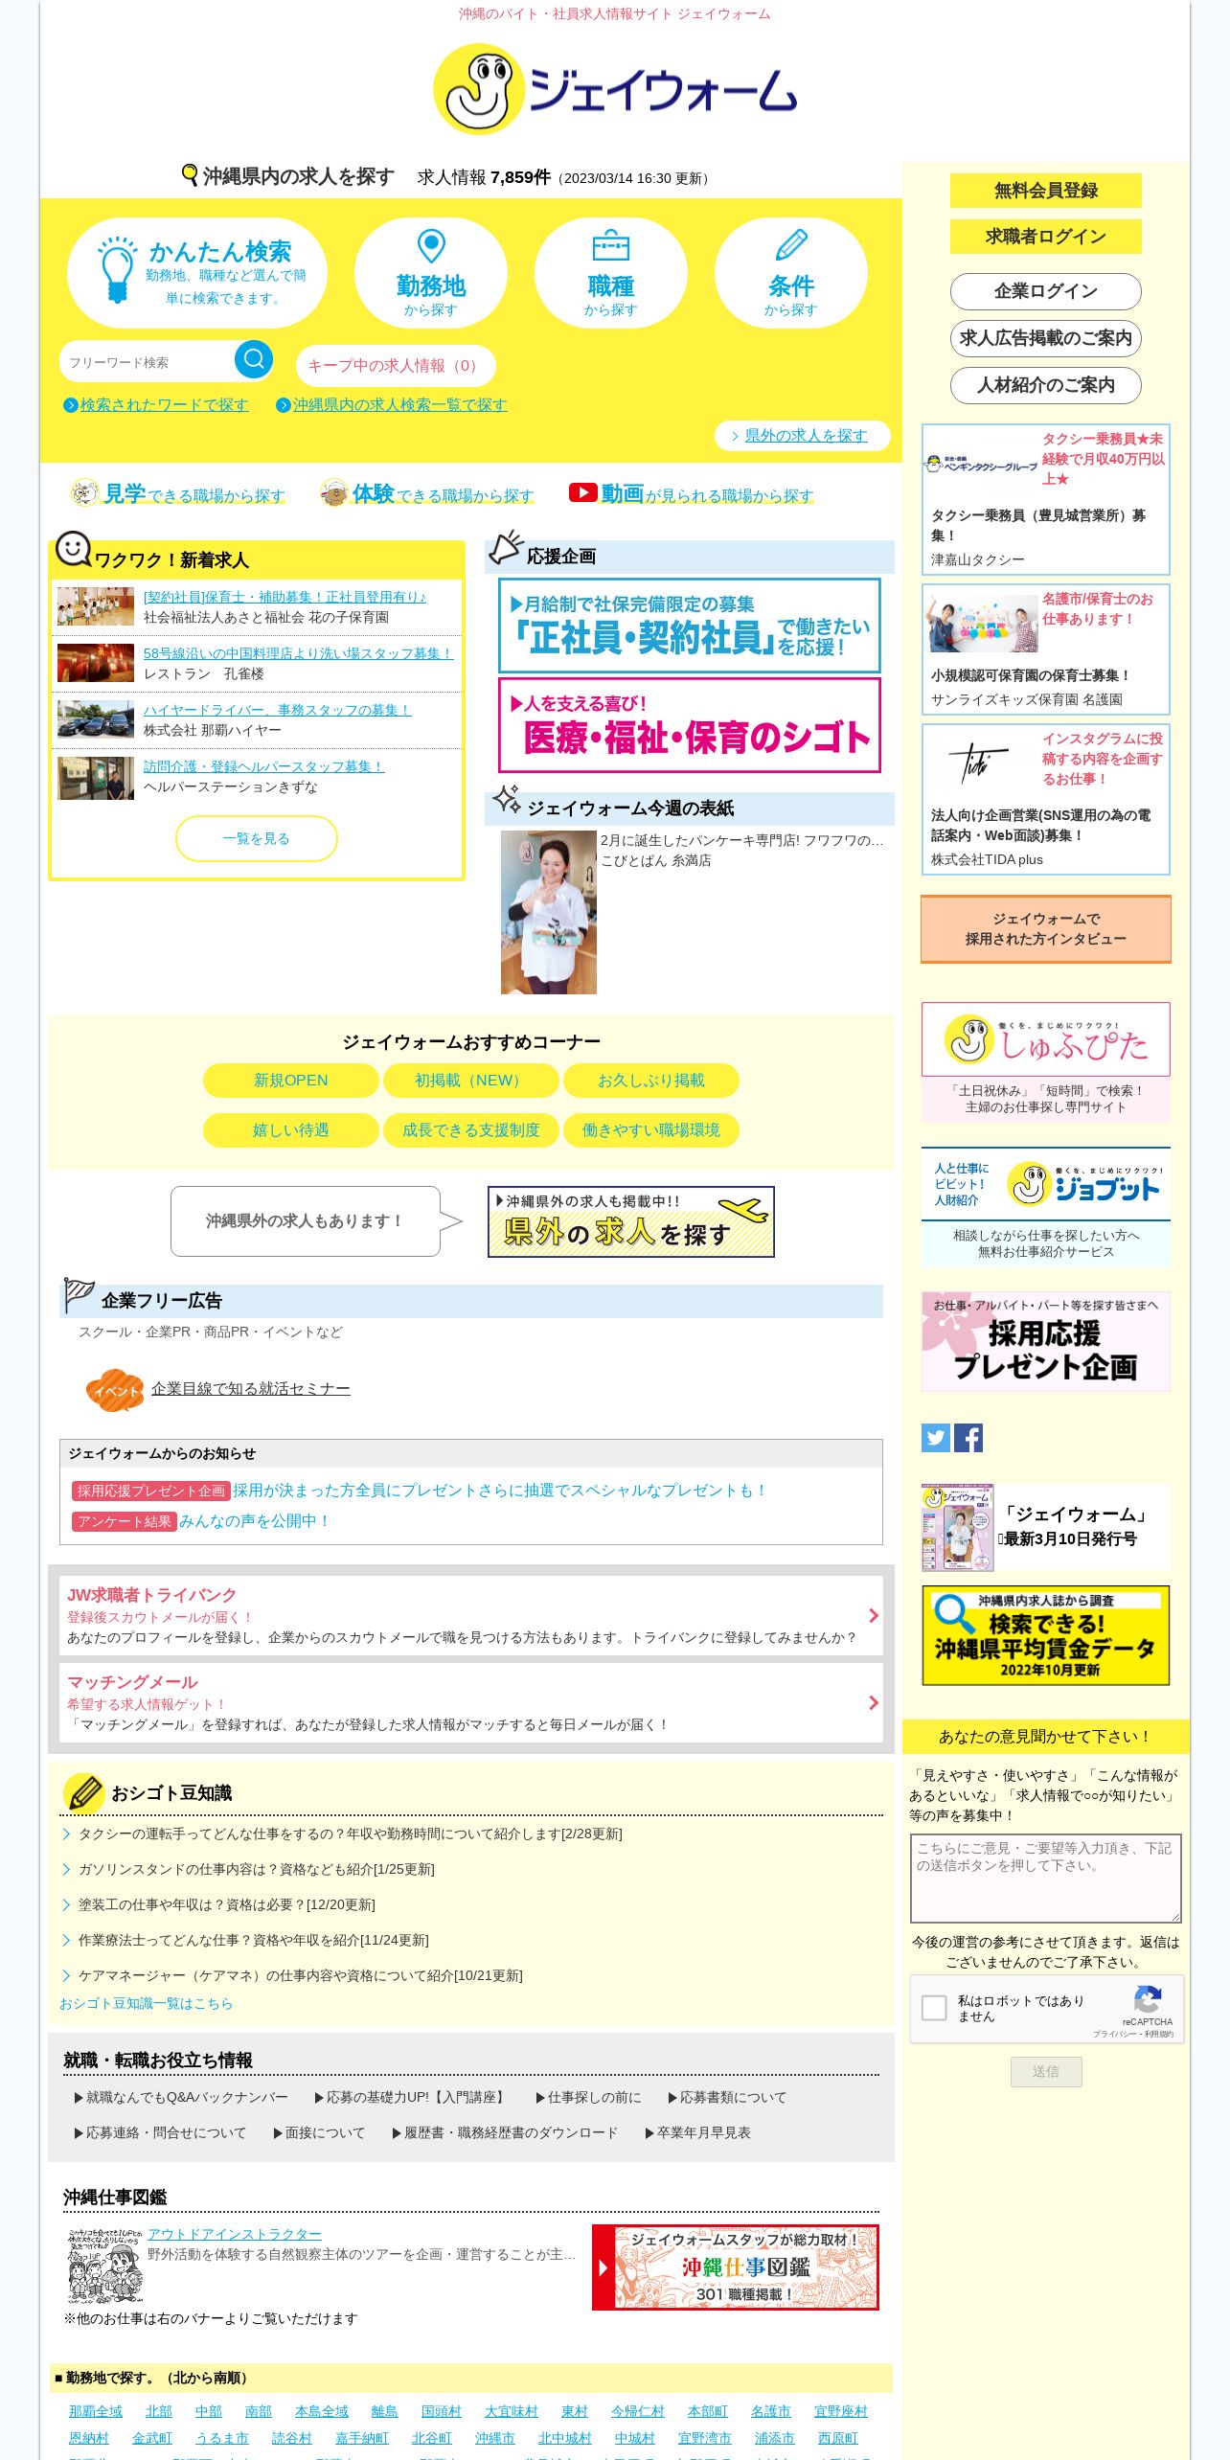Image resolution: width=1230 pixels, height=2460 pixels.
Task: Open the 採用応援プレゼント企画 sidebar banner
Action: point(1046,1341)
